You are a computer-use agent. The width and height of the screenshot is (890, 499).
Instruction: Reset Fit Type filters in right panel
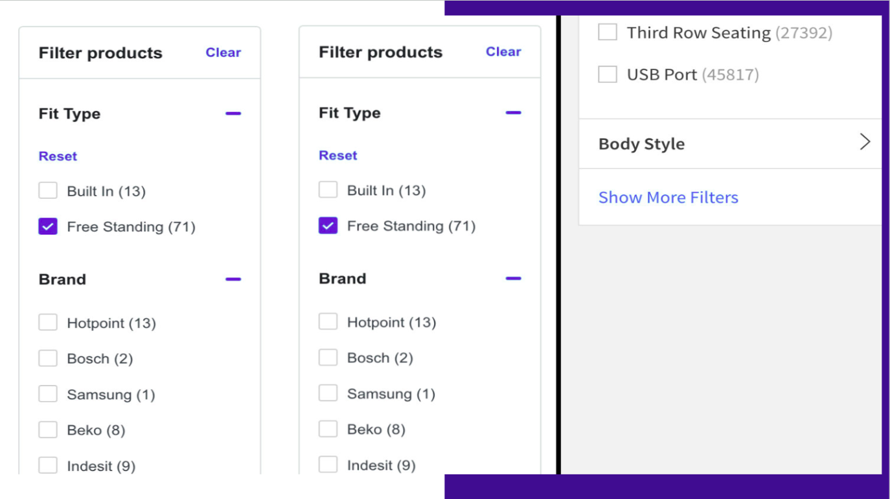337,155
